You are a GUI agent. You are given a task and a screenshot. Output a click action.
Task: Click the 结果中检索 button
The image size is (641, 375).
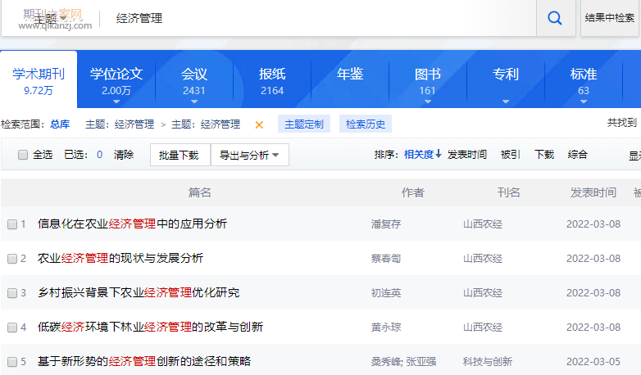(610, 18)
